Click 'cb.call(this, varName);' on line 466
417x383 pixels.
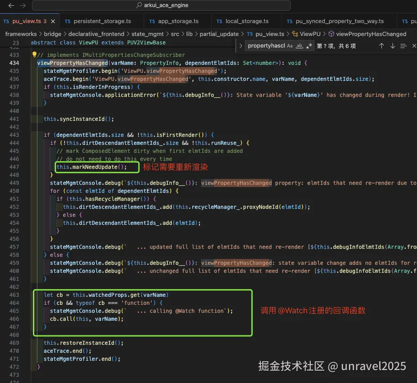coord(87,319)
